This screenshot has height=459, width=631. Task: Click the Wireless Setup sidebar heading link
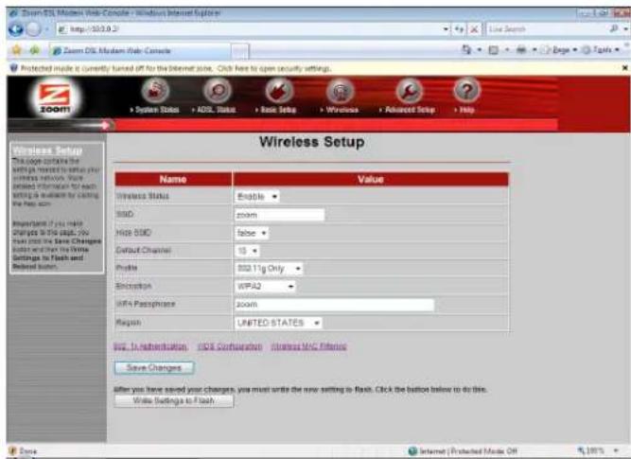[47, 150]
